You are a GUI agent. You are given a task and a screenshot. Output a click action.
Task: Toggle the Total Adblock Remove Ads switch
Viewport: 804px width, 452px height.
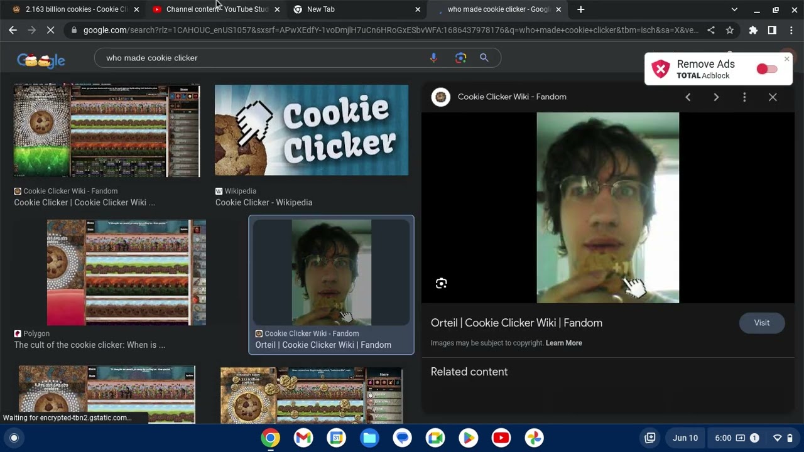click(x=767, y=69)
